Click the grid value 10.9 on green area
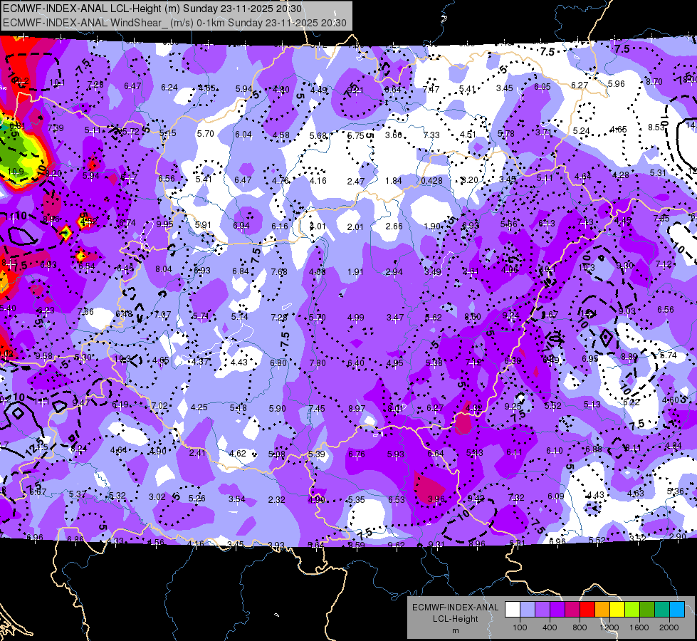697x641 pixels. (x=16, y=171)
